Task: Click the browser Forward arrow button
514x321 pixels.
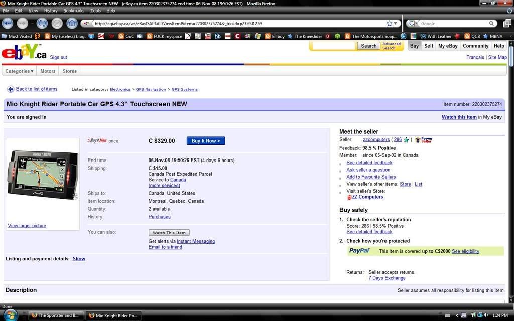Action: pyautogui.click(x=22, y=23)
